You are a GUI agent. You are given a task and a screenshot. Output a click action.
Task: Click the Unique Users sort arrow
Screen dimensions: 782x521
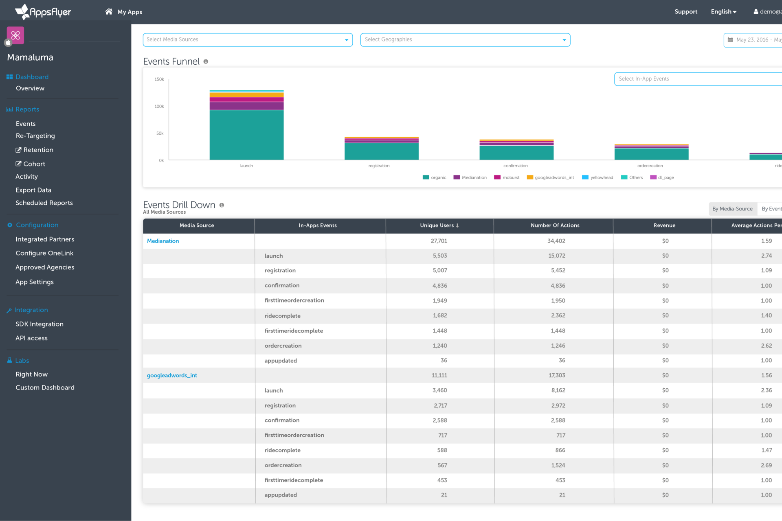click(x=457, y=225)
